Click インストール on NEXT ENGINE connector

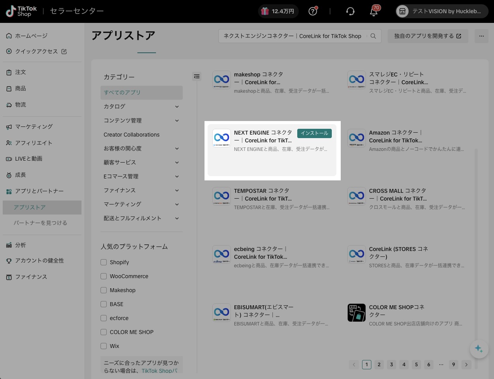(314, 133)
